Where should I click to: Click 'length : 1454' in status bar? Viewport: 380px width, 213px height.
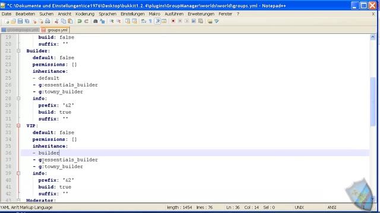click(x=179, y=208)
